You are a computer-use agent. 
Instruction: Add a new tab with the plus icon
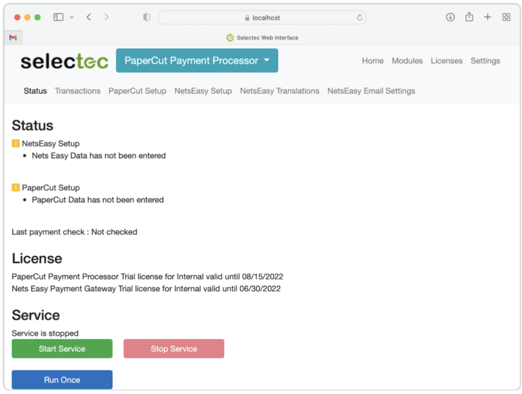(487, 17)
